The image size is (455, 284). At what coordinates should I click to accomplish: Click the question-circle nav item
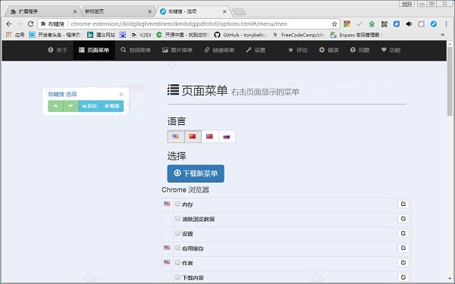pos(359,50)
